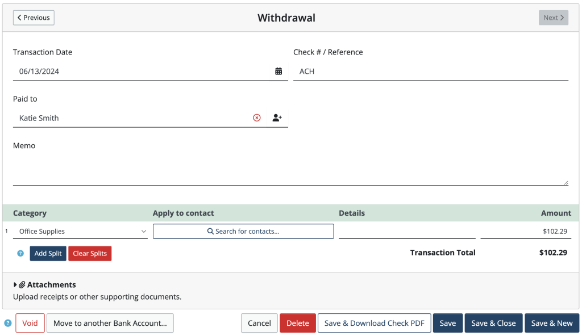The image size is (582, 336).
Task: Click the Add Split button
Action: pyautogui.click(x=48, y=253)
